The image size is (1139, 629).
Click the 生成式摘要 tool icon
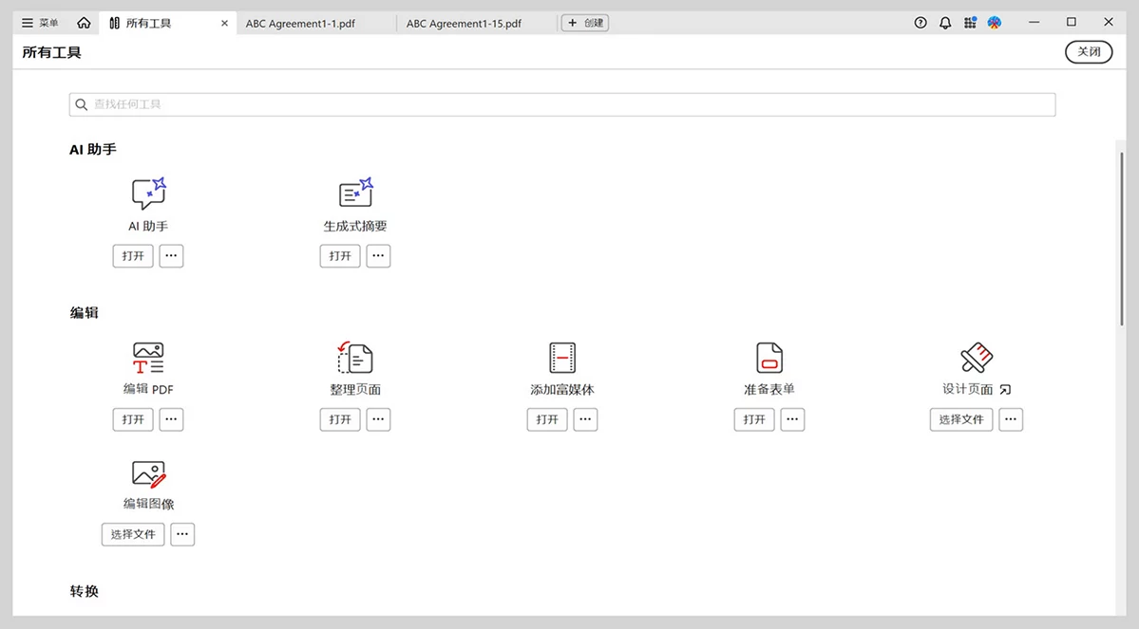[x=356, y=193]
